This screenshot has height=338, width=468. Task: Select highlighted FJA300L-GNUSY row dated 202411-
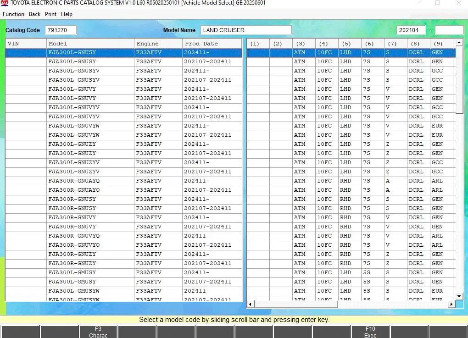(123, 52)
